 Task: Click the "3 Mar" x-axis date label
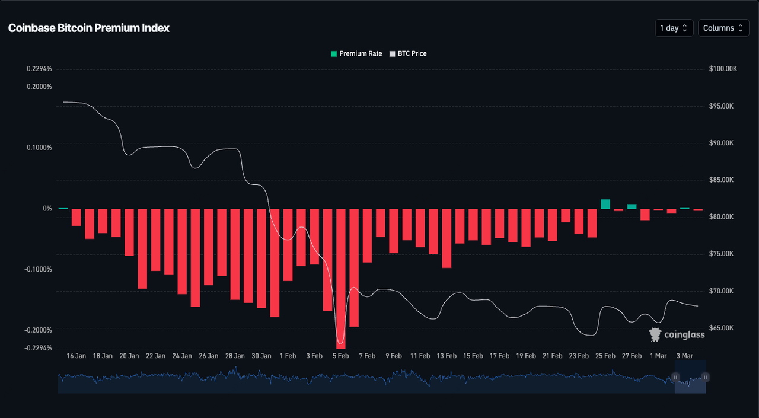pyautogui.click(x=685, y=356)
